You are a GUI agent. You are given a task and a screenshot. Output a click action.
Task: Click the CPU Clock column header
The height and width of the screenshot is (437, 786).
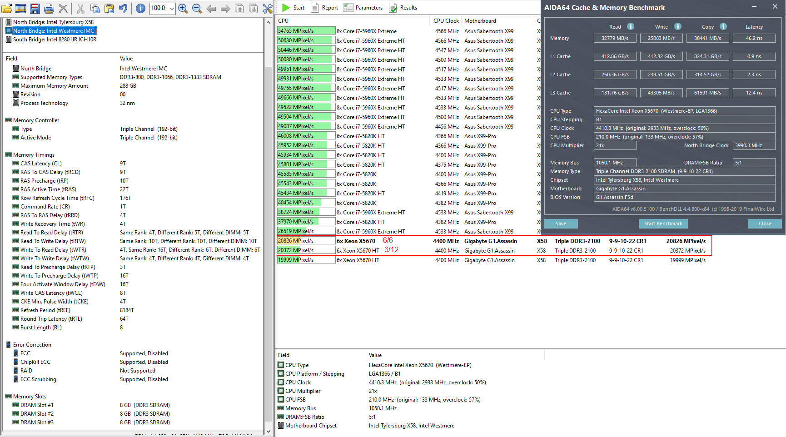click(x=445, y=21)
